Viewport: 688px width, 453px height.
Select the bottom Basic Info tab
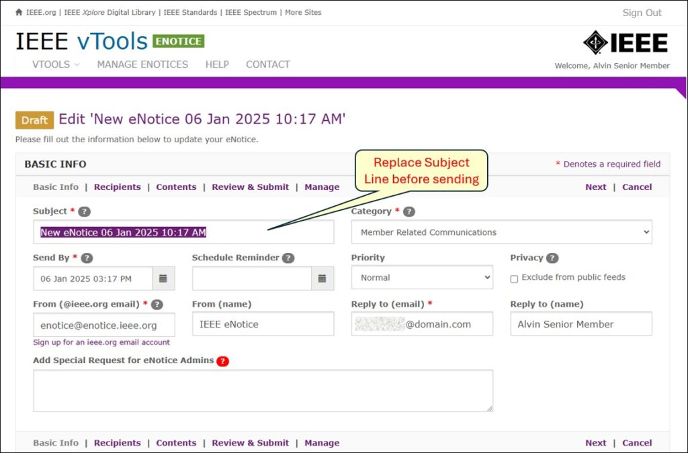(x=56, y=443)
